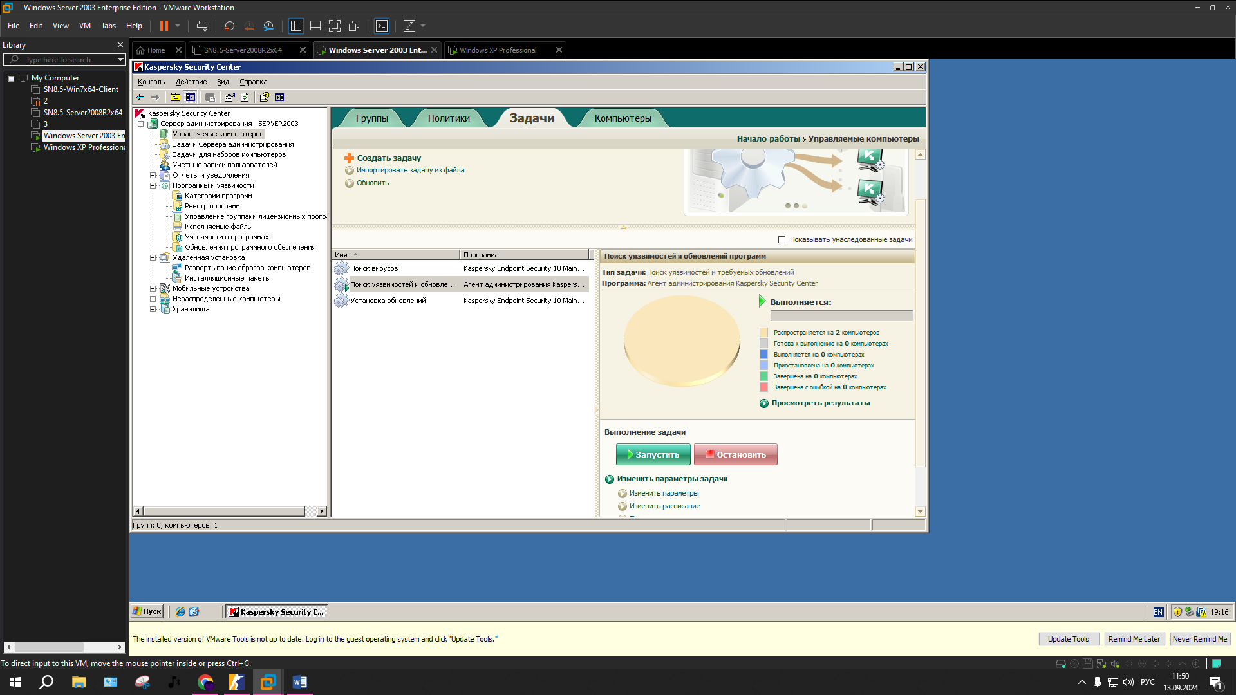Toggle the console tree show/hide icon
Screen dimensions: 1236x695
(x=191, y=97)
